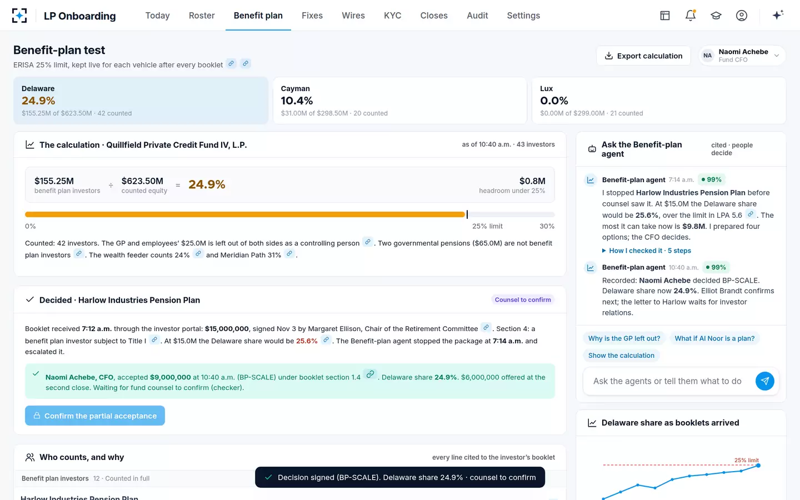The width and height of the screenshot is (800, 500).
Task: Send the message with the paper plane icon
Action: (x=765, y=381)
